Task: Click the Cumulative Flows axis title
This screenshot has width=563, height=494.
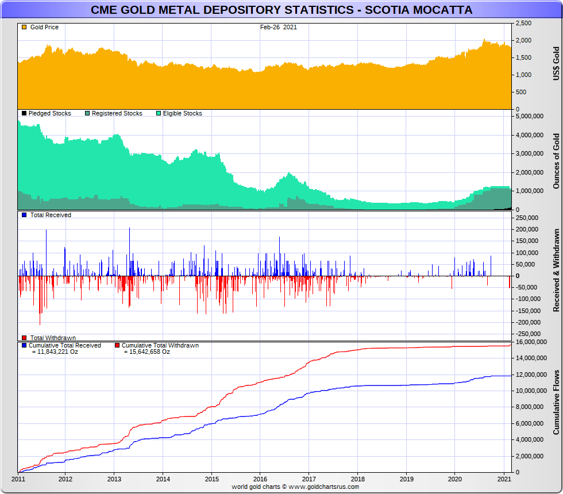Action: click(556, 402)
